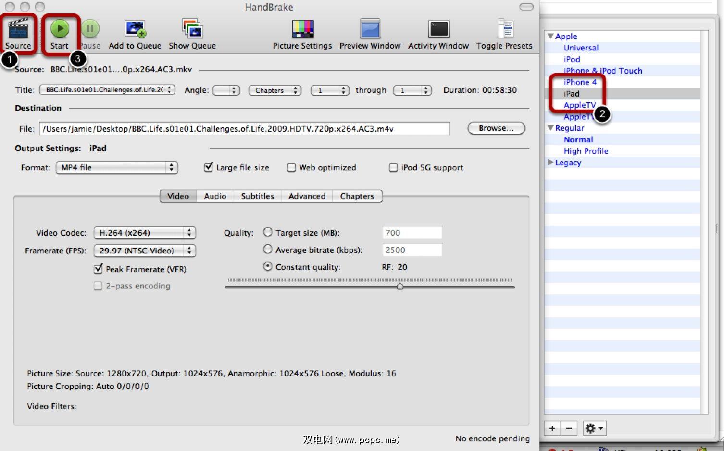The image size is (724, 451).
Task: Click the Toggle Presets drawer icon
Action: click(x=505, y=29)
